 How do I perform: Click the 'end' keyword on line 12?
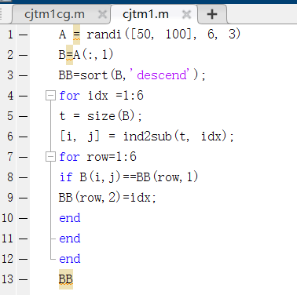pyautogui.click(x=70, y=259)
